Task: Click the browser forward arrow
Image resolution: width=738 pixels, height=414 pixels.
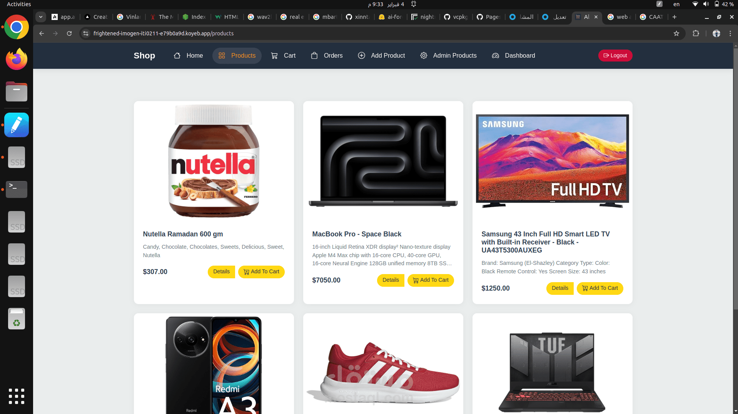Action: [x=55, y=33]
